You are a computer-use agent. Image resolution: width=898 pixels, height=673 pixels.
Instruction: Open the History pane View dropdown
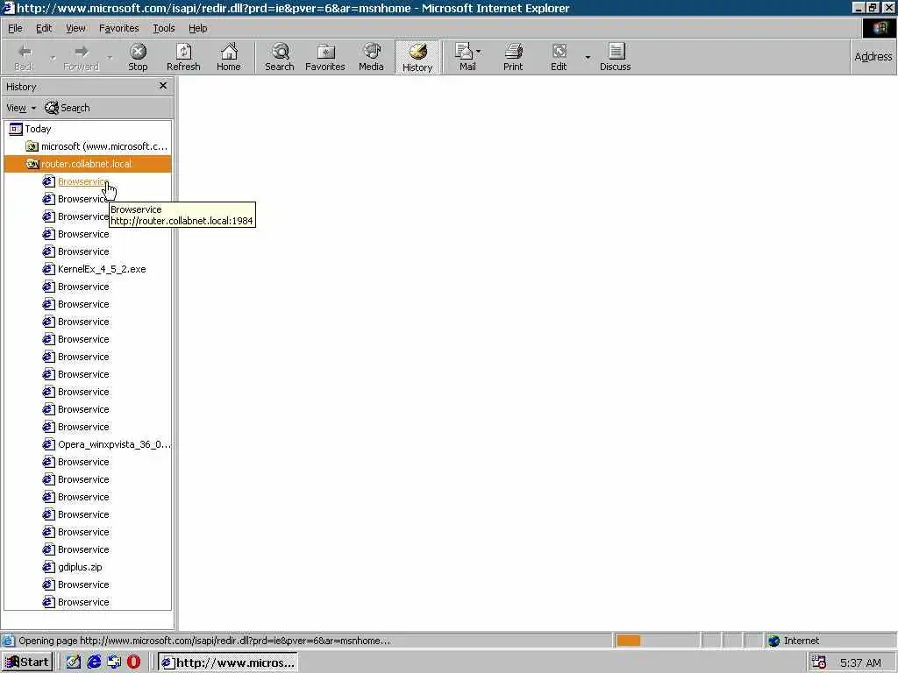coord(21,108)
